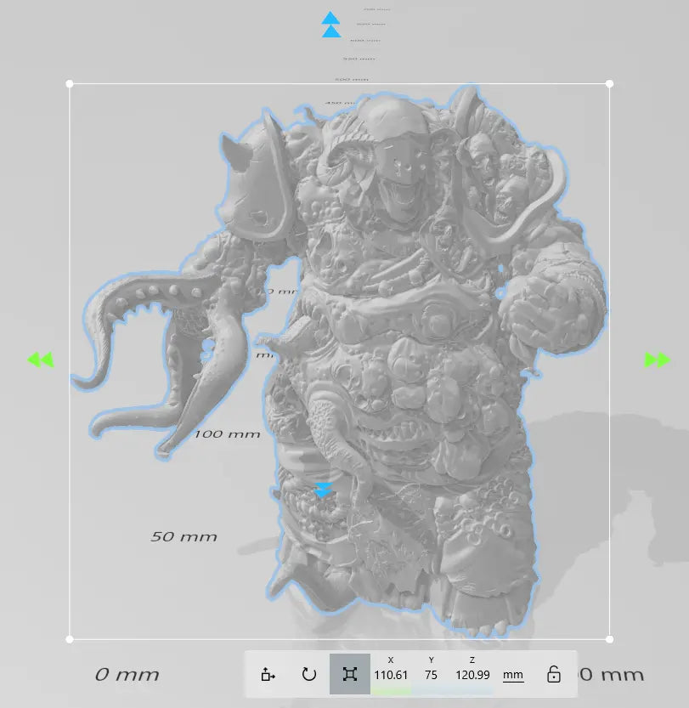This screenshot has width=689, height=708.
Task: Select the Move tool in the bottom toolbar
Action: click(x=268, y=674)
